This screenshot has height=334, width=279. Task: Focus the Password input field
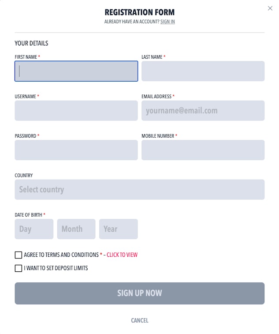click(76, 150)
